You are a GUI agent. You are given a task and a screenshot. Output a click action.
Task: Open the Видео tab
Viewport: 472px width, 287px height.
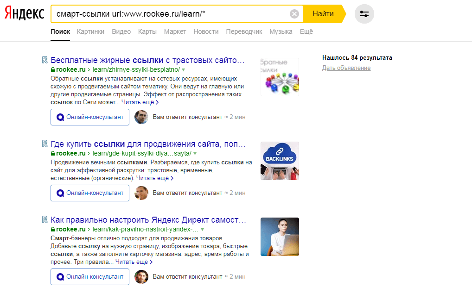121,31
